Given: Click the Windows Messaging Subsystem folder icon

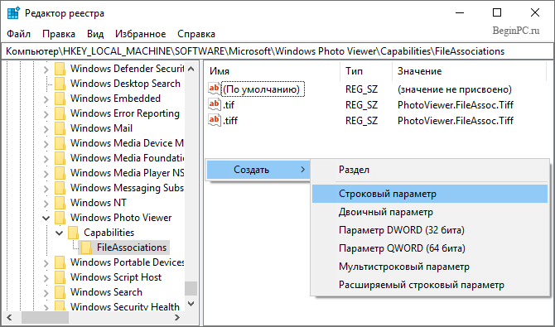Looking at the screenshot, I should [x=60, y=188].
